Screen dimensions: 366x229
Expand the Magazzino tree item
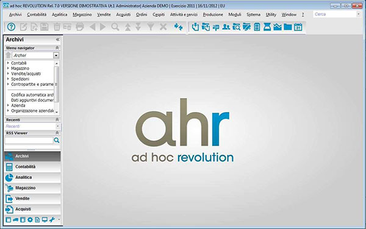pyautogui.click(x=8, y=68)
